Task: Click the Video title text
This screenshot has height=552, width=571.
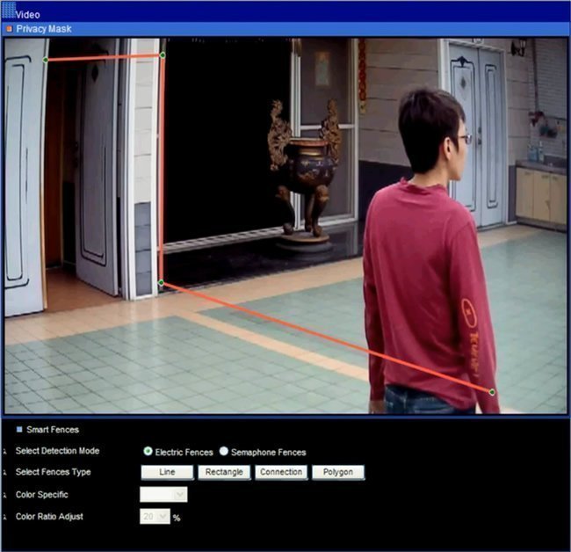Action: tap(28, 15)
